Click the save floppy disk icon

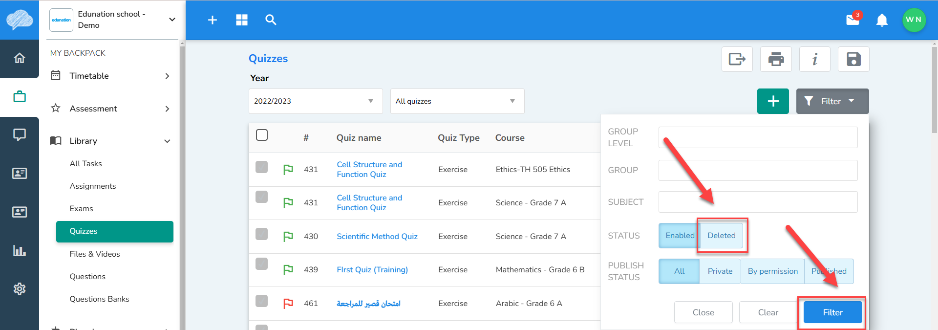853,59
